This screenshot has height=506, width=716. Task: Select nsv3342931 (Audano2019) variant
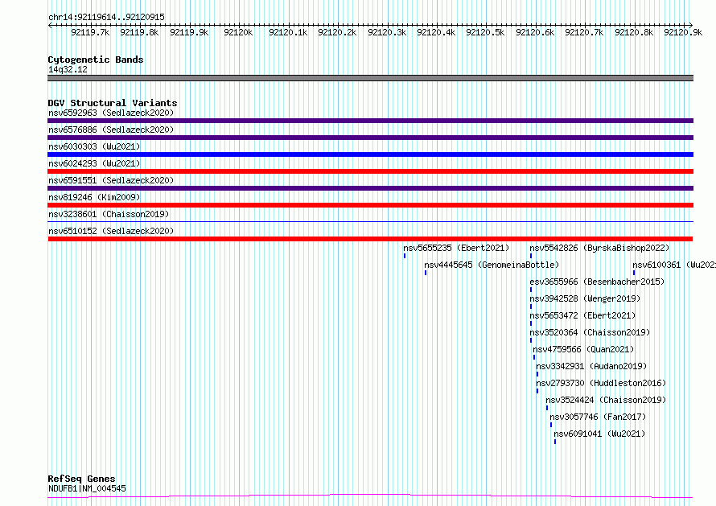click(591, 366)
